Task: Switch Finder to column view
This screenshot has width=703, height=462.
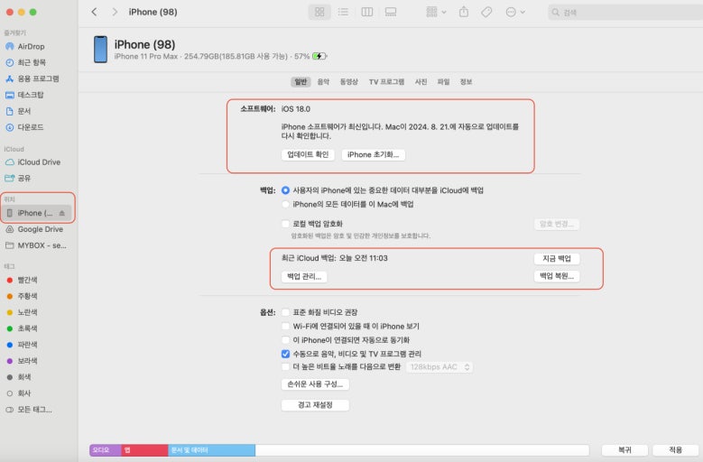Action: 367,12
